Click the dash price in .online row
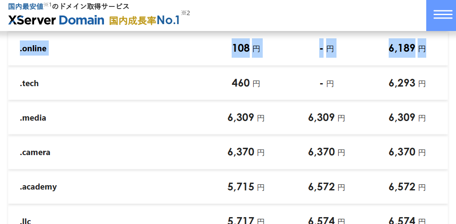The height and width of the screenshot is (224, 456). (327, 49)
